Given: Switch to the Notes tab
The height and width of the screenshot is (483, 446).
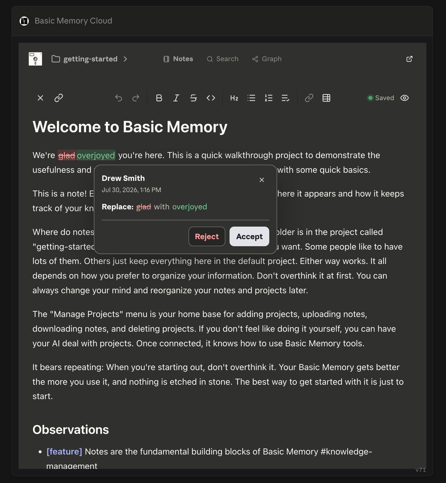Looking at the screenshot, I should pyautogui.click(x=178, y=59).
